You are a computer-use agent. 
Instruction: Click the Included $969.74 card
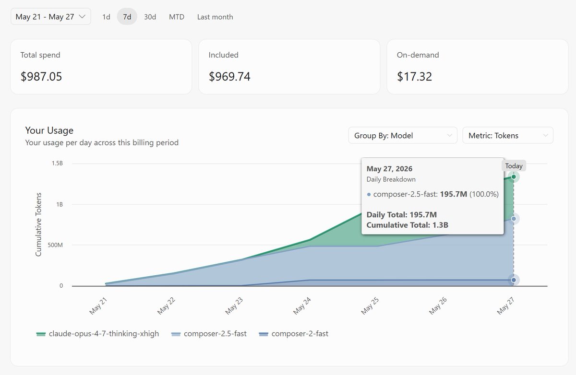pos(289,67)
